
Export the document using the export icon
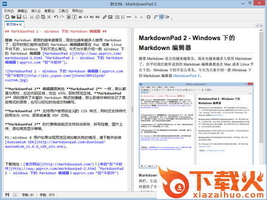[x=167, y=17]
